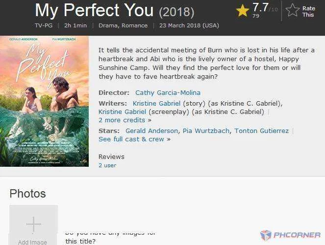The image size is (325, 245).
Task: Click the yellow rating star icon
Action: click(x=243, y=11)
